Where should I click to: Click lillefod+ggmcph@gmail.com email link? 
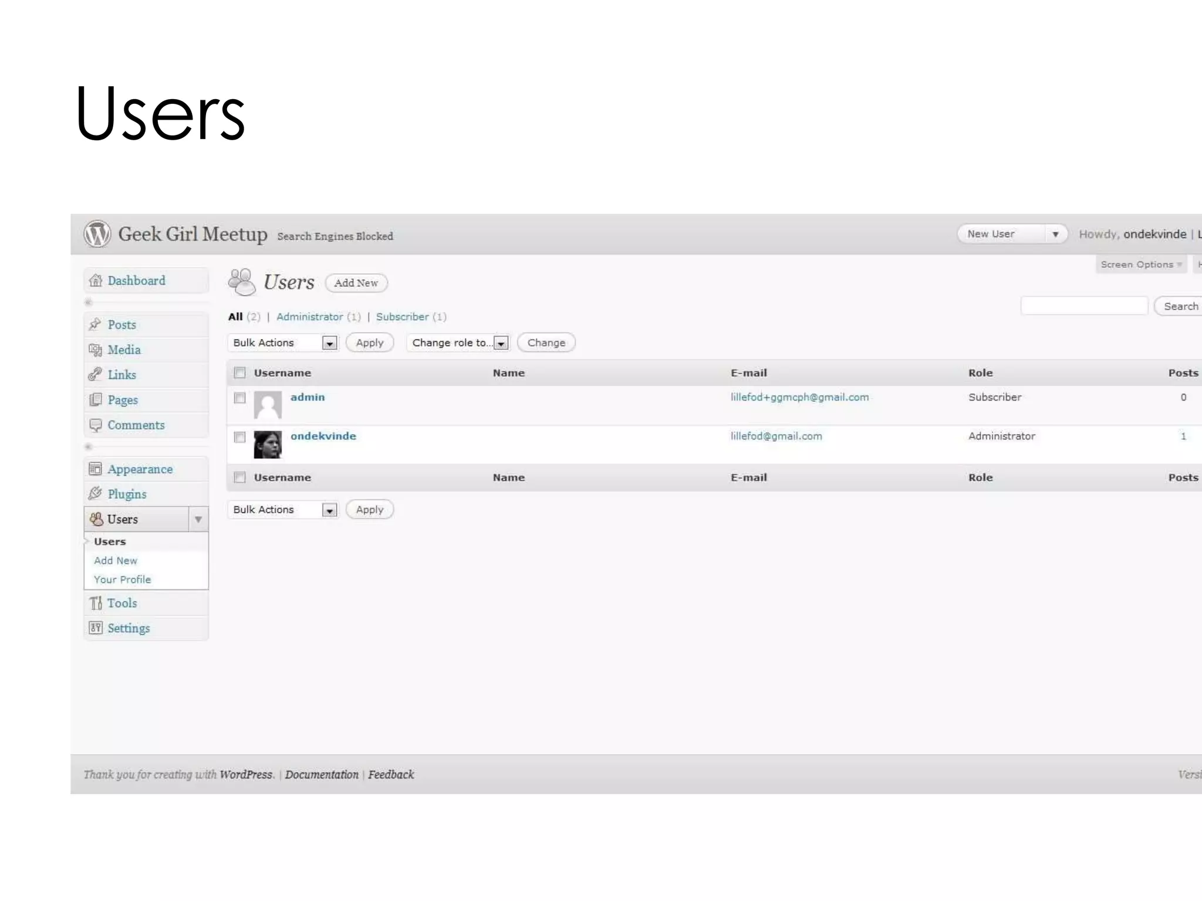click(799, 397)
